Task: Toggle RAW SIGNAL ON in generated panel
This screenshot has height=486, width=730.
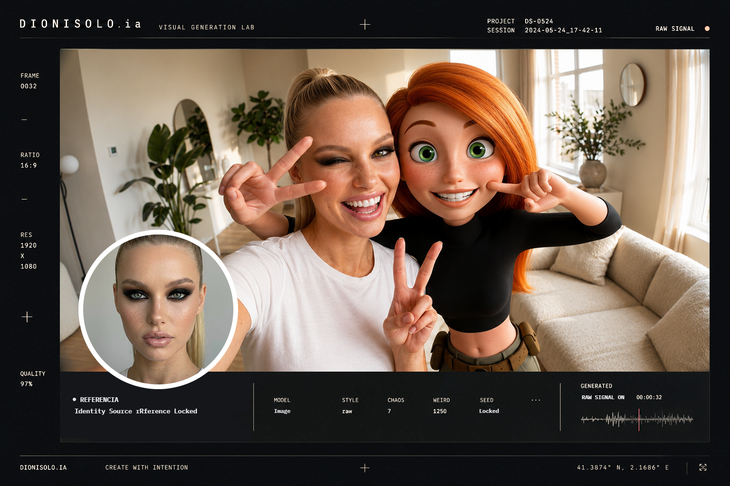Action: click(603, 397)
